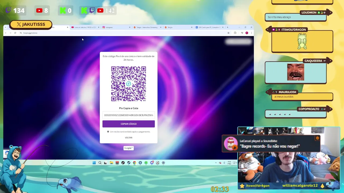Click the LeCarusi Soundbite alert notification

click(x=271, y=143)
